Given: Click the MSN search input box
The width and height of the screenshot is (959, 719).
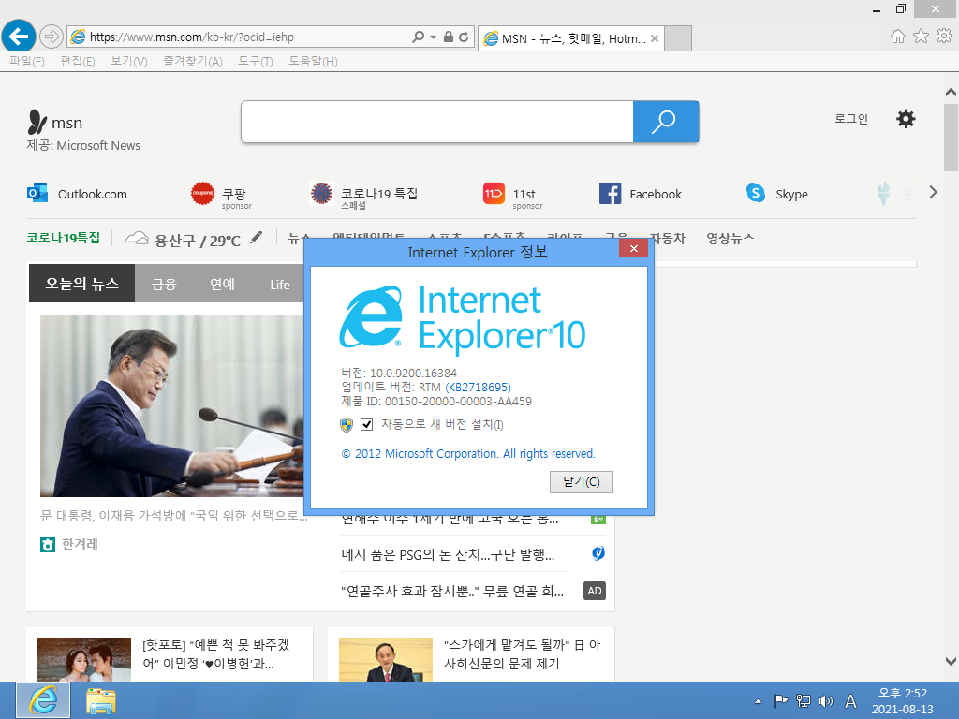Looking at the screenshot, I should (x=437, y=122).
